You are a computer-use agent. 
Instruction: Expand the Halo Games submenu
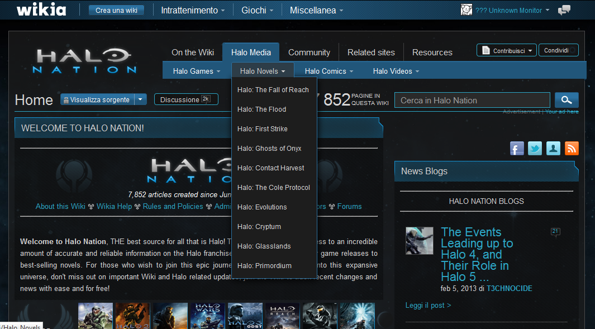[197, 71]
